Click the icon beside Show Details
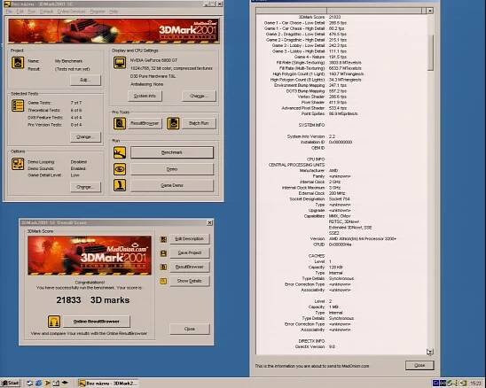 pos(163,281)
